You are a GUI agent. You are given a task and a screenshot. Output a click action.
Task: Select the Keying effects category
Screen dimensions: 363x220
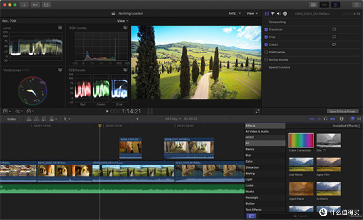(x=250, y=173)
